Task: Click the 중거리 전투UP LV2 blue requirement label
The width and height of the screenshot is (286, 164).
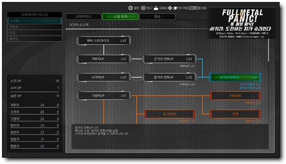Action: (250, 88)
